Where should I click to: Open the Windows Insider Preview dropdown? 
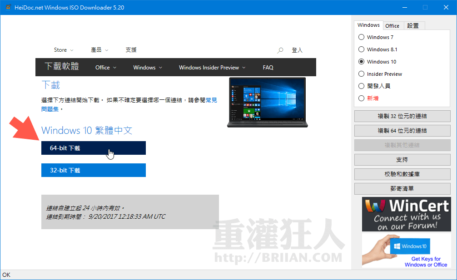(x=212, y=68)
